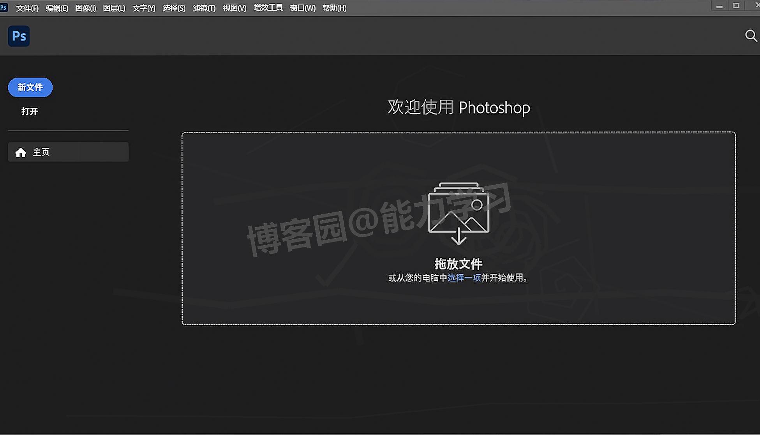Select the 主页 home sidebar item
The width and height of the screenshot is (760, 435).
pos(68,152)
